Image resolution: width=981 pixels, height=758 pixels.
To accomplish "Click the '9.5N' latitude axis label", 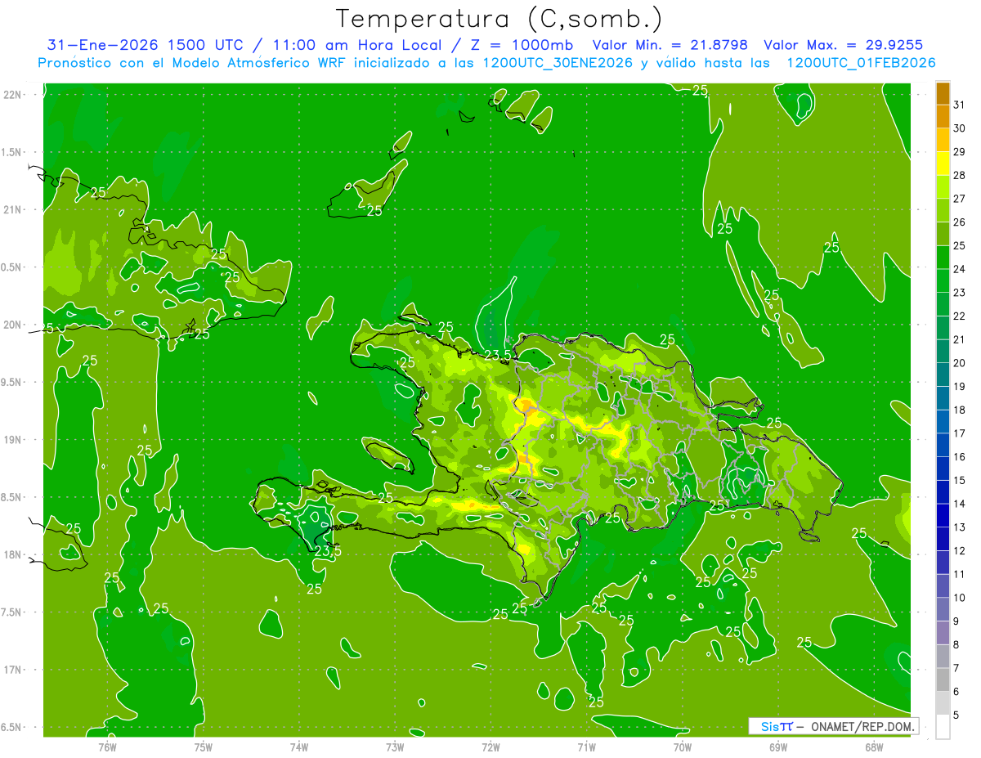I will point(12,382).
